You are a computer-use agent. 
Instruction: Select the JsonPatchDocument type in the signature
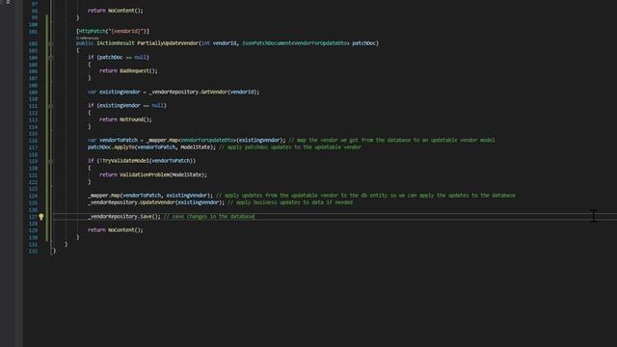pyautogui.click(x=267, y=43)
